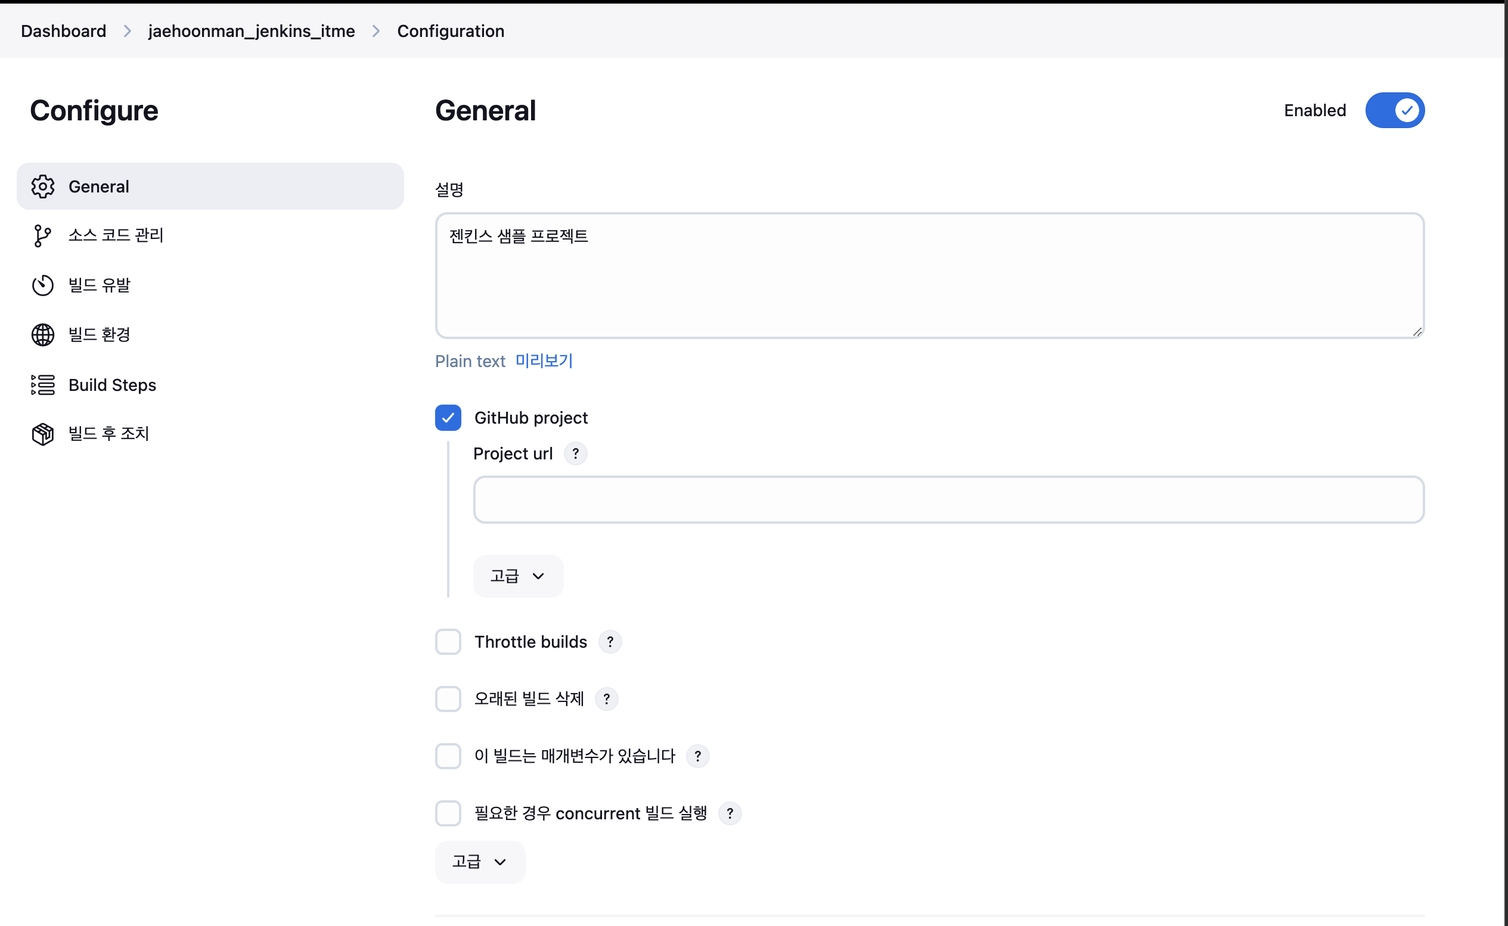Open help for concurrent 빌드 실행 option
This screenshot has height=926, width=1508.
730,813
